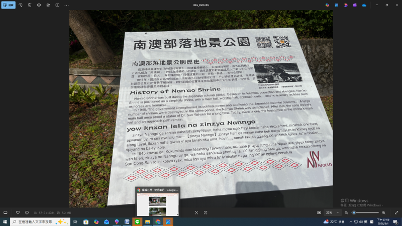Switch input language via the 英 indicator

[x=366, y=222]
